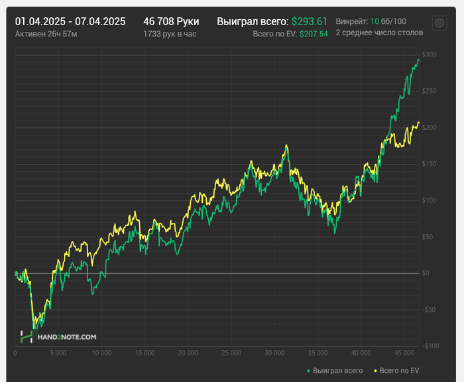This screenshot has height=382, width=464.
Task: Click the 'Выиграл всего:' header label
Action: (253, 22)
